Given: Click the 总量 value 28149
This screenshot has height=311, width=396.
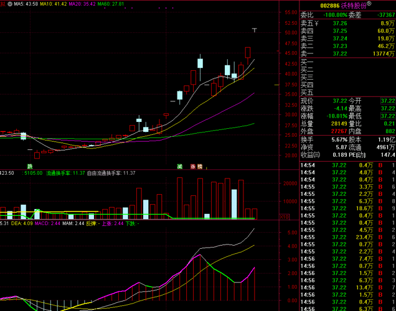Looking at the screenshot, I should point(339,124).
